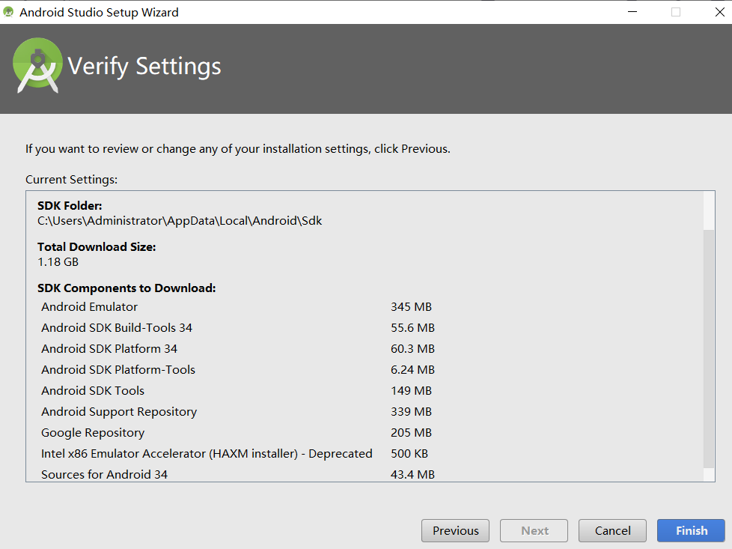732x549 pixels.
Task: Click the Current Settings label
Action: point(71,180)
